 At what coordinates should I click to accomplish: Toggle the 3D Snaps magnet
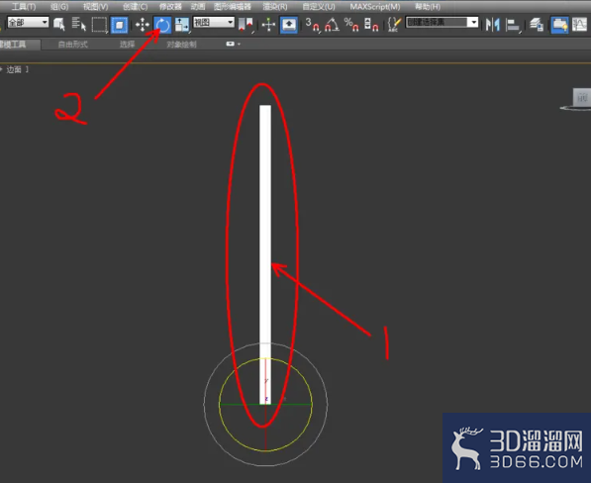(x=313, y=25)
